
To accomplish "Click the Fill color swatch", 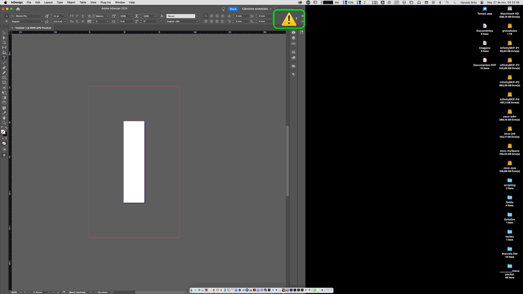I will click(x=3, y=132).
